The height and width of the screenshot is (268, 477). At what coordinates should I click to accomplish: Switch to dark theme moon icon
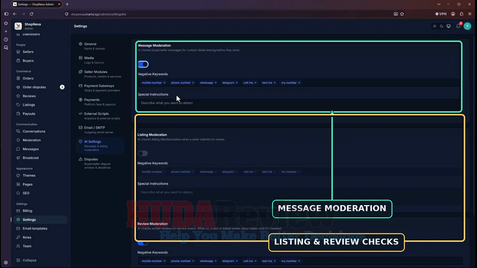(442, 26)
